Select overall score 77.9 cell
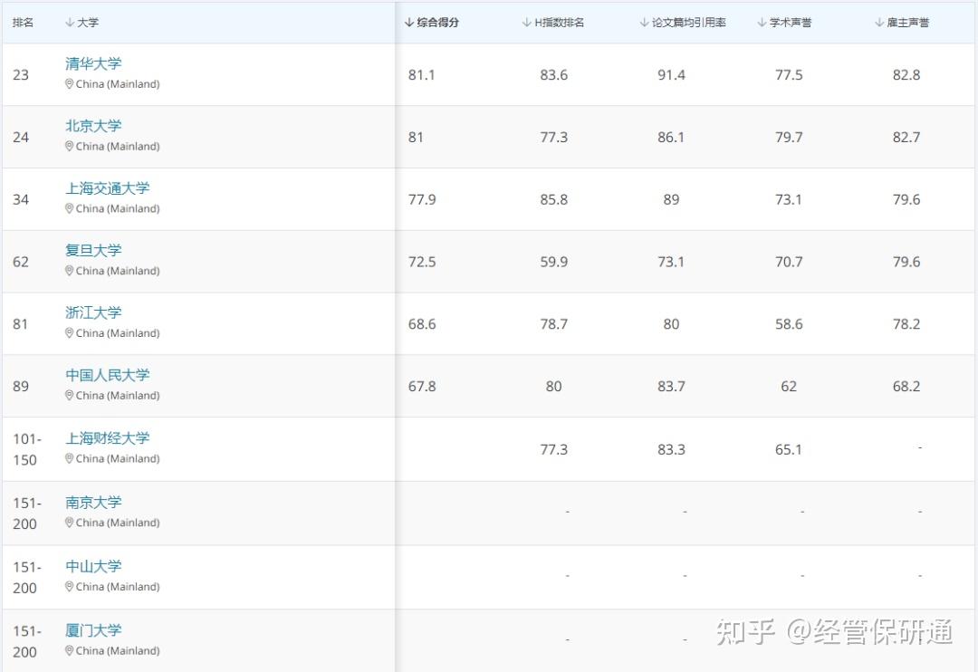Screen dimensions: 978x672 click(422, 199)
